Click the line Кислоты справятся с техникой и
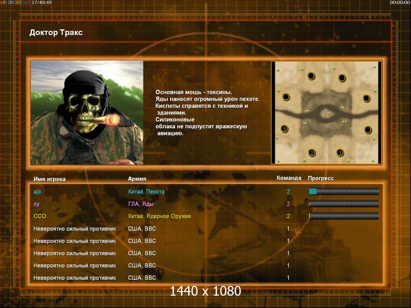Image resolution: width=411 pixels, height=308 pixels. pyautogui.click(x=201, y=106)
